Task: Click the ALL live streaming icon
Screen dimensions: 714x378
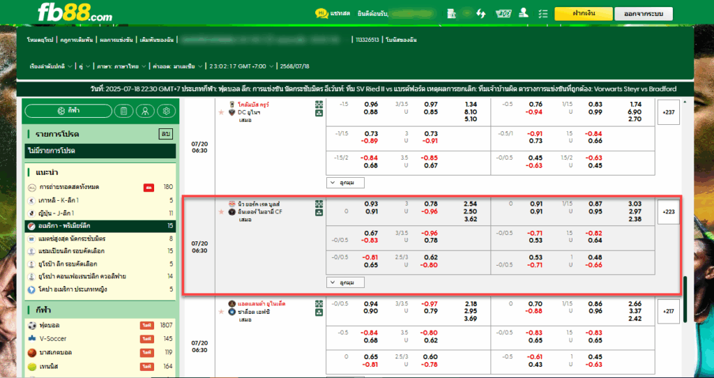Action: click(31, 187)
